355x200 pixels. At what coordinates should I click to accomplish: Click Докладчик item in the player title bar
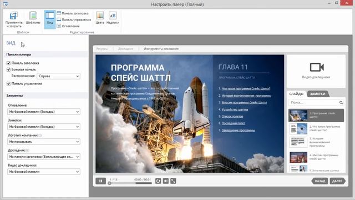point(126,49)
